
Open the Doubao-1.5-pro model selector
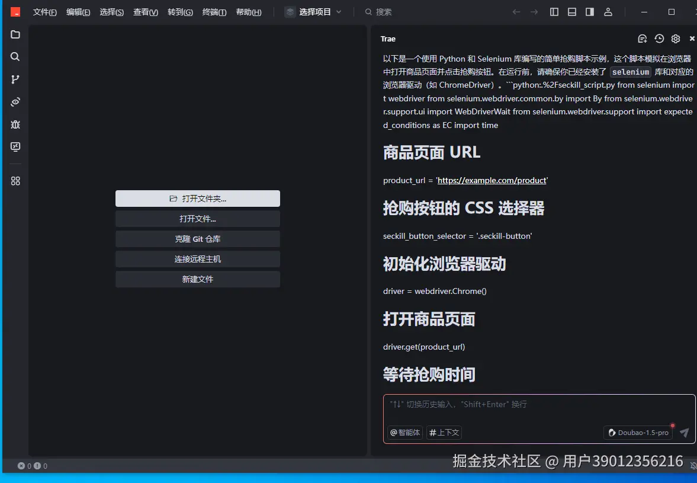[638, 432]
